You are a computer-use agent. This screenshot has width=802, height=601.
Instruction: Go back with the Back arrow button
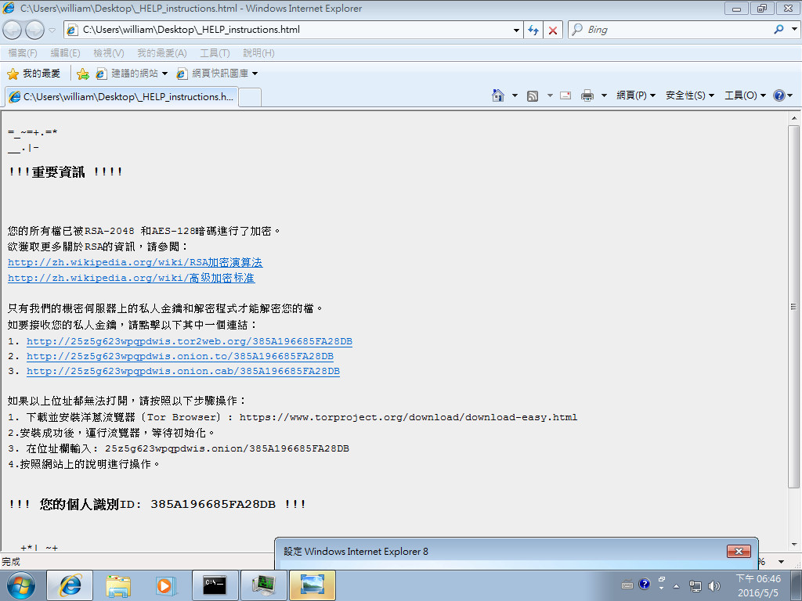(x=13, y=30)
